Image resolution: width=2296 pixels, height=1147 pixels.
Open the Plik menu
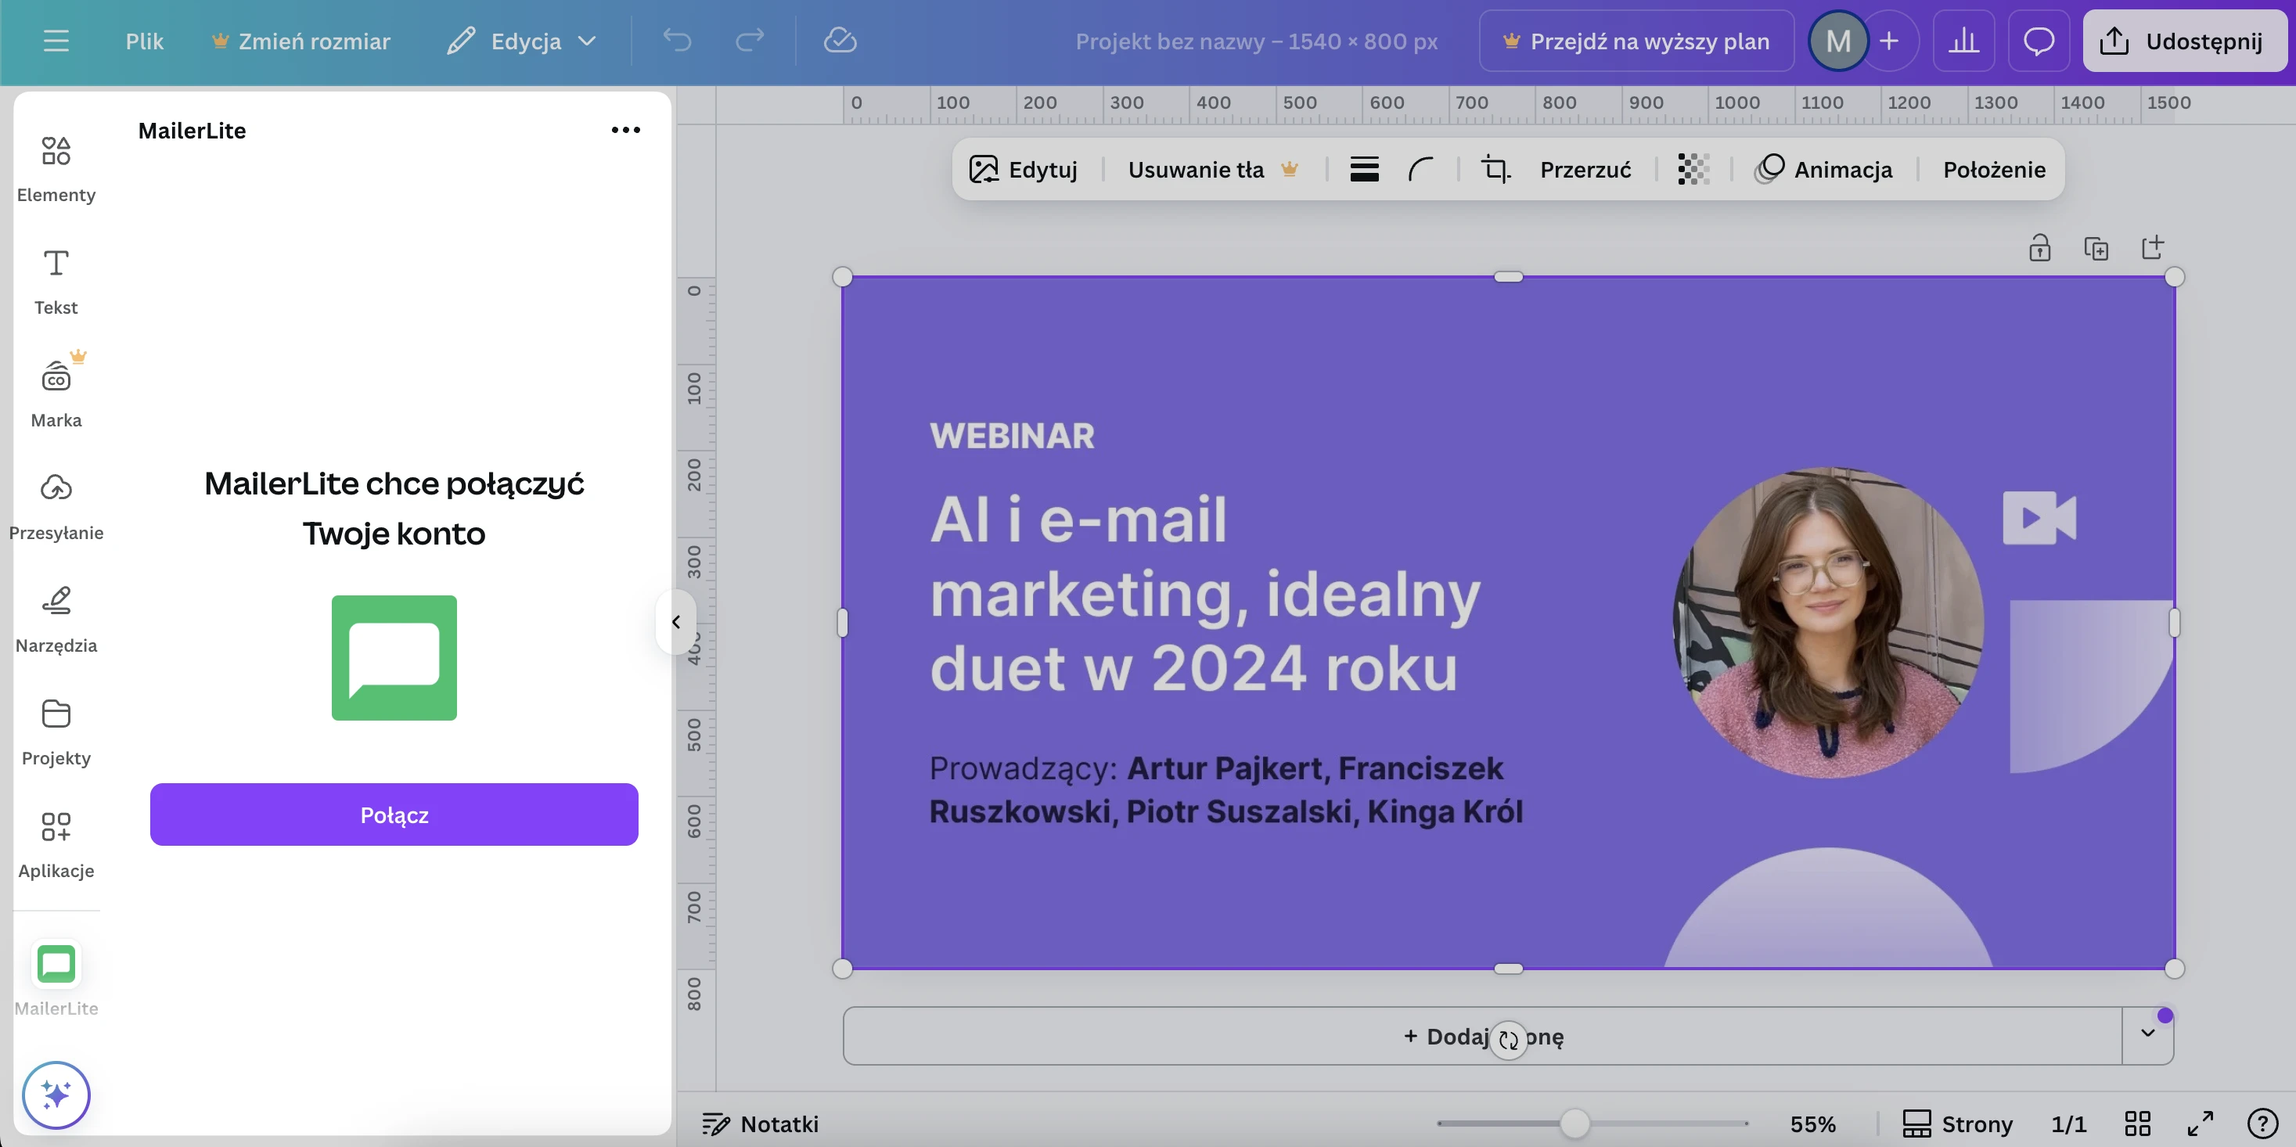143,41
